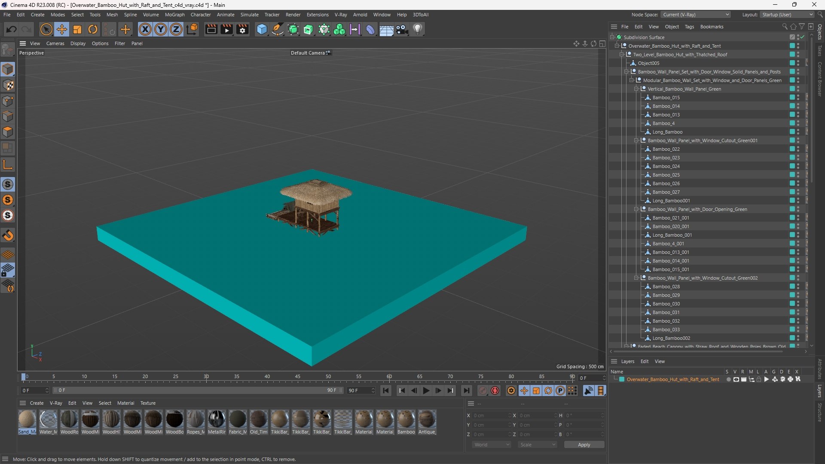Add a Subdivision Surface generator icon
The image size is (825, 464).
[293, 29]
